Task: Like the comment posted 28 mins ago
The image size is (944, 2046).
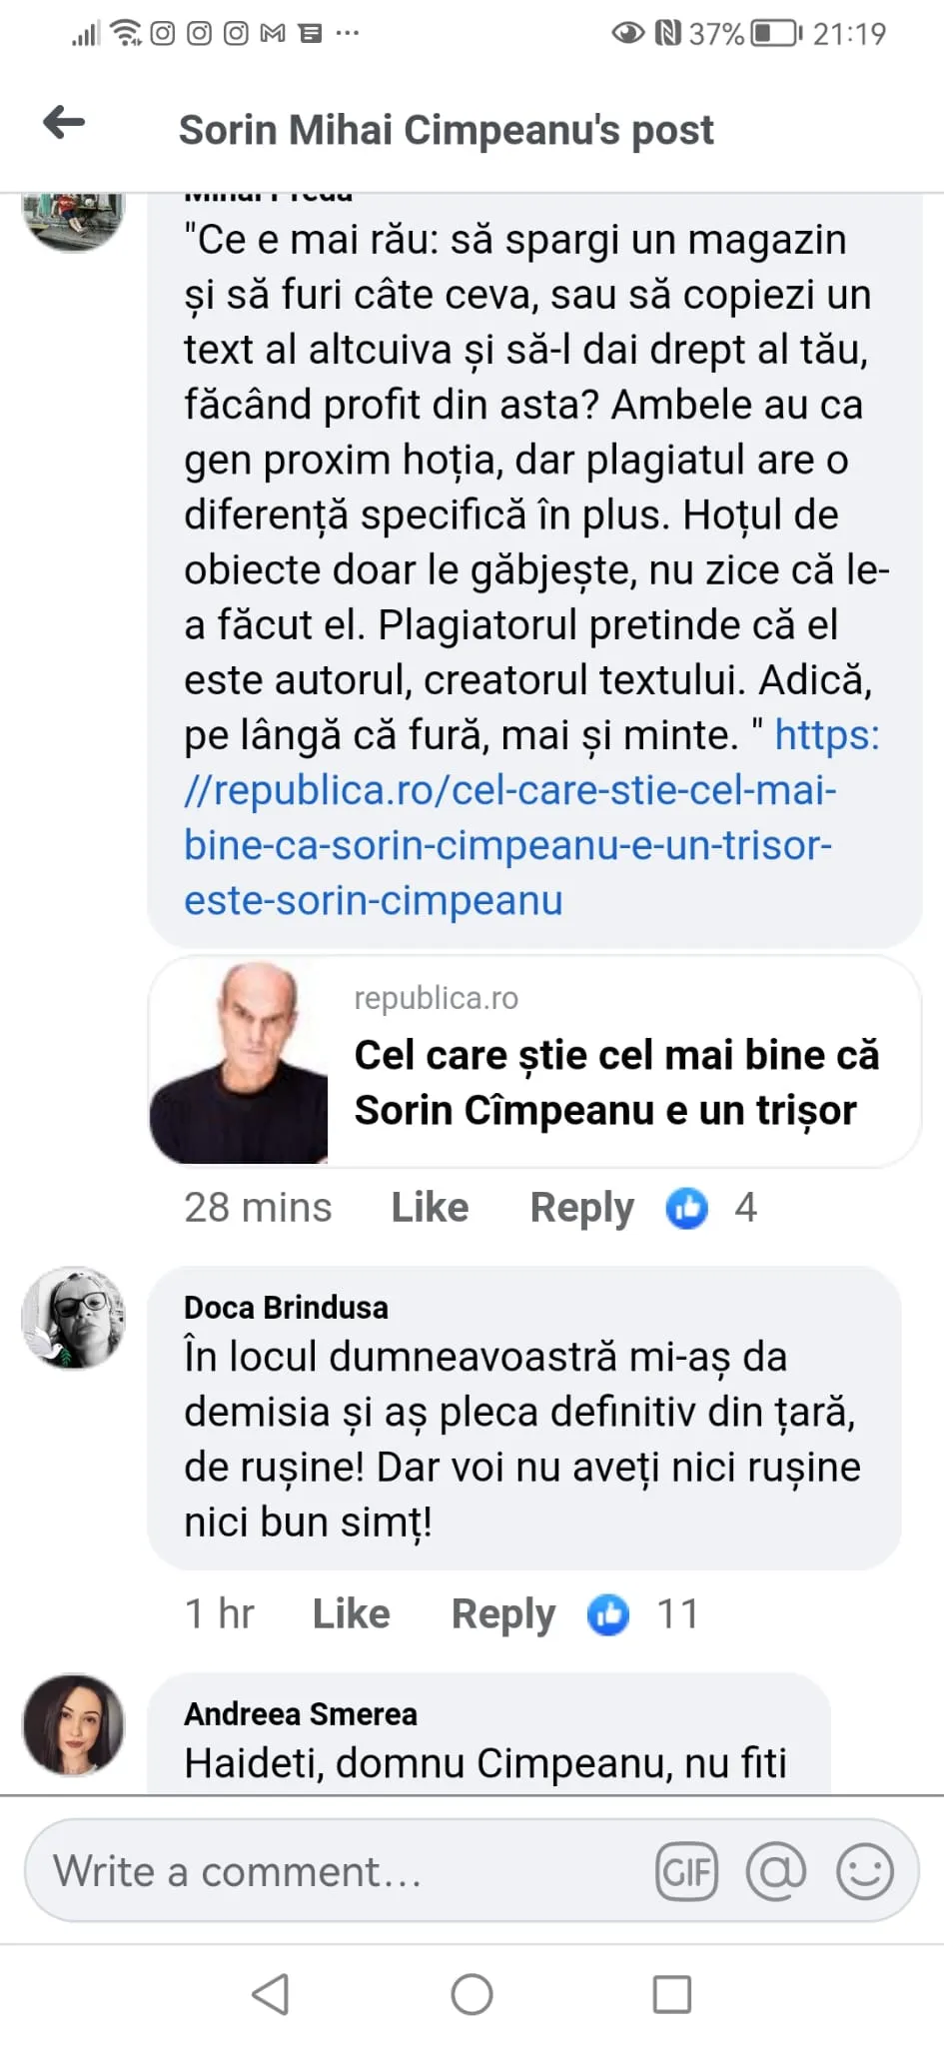Action: click(x=430, y=1208)
